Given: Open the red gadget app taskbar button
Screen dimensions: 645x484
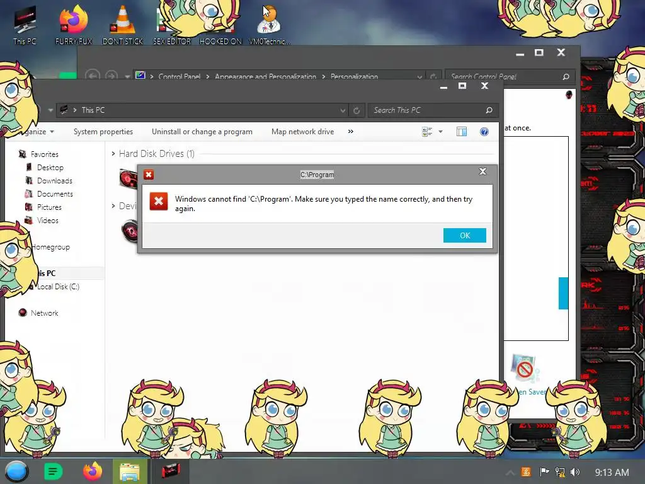Looking at the screenshot, I should click(x=171, y=471).
